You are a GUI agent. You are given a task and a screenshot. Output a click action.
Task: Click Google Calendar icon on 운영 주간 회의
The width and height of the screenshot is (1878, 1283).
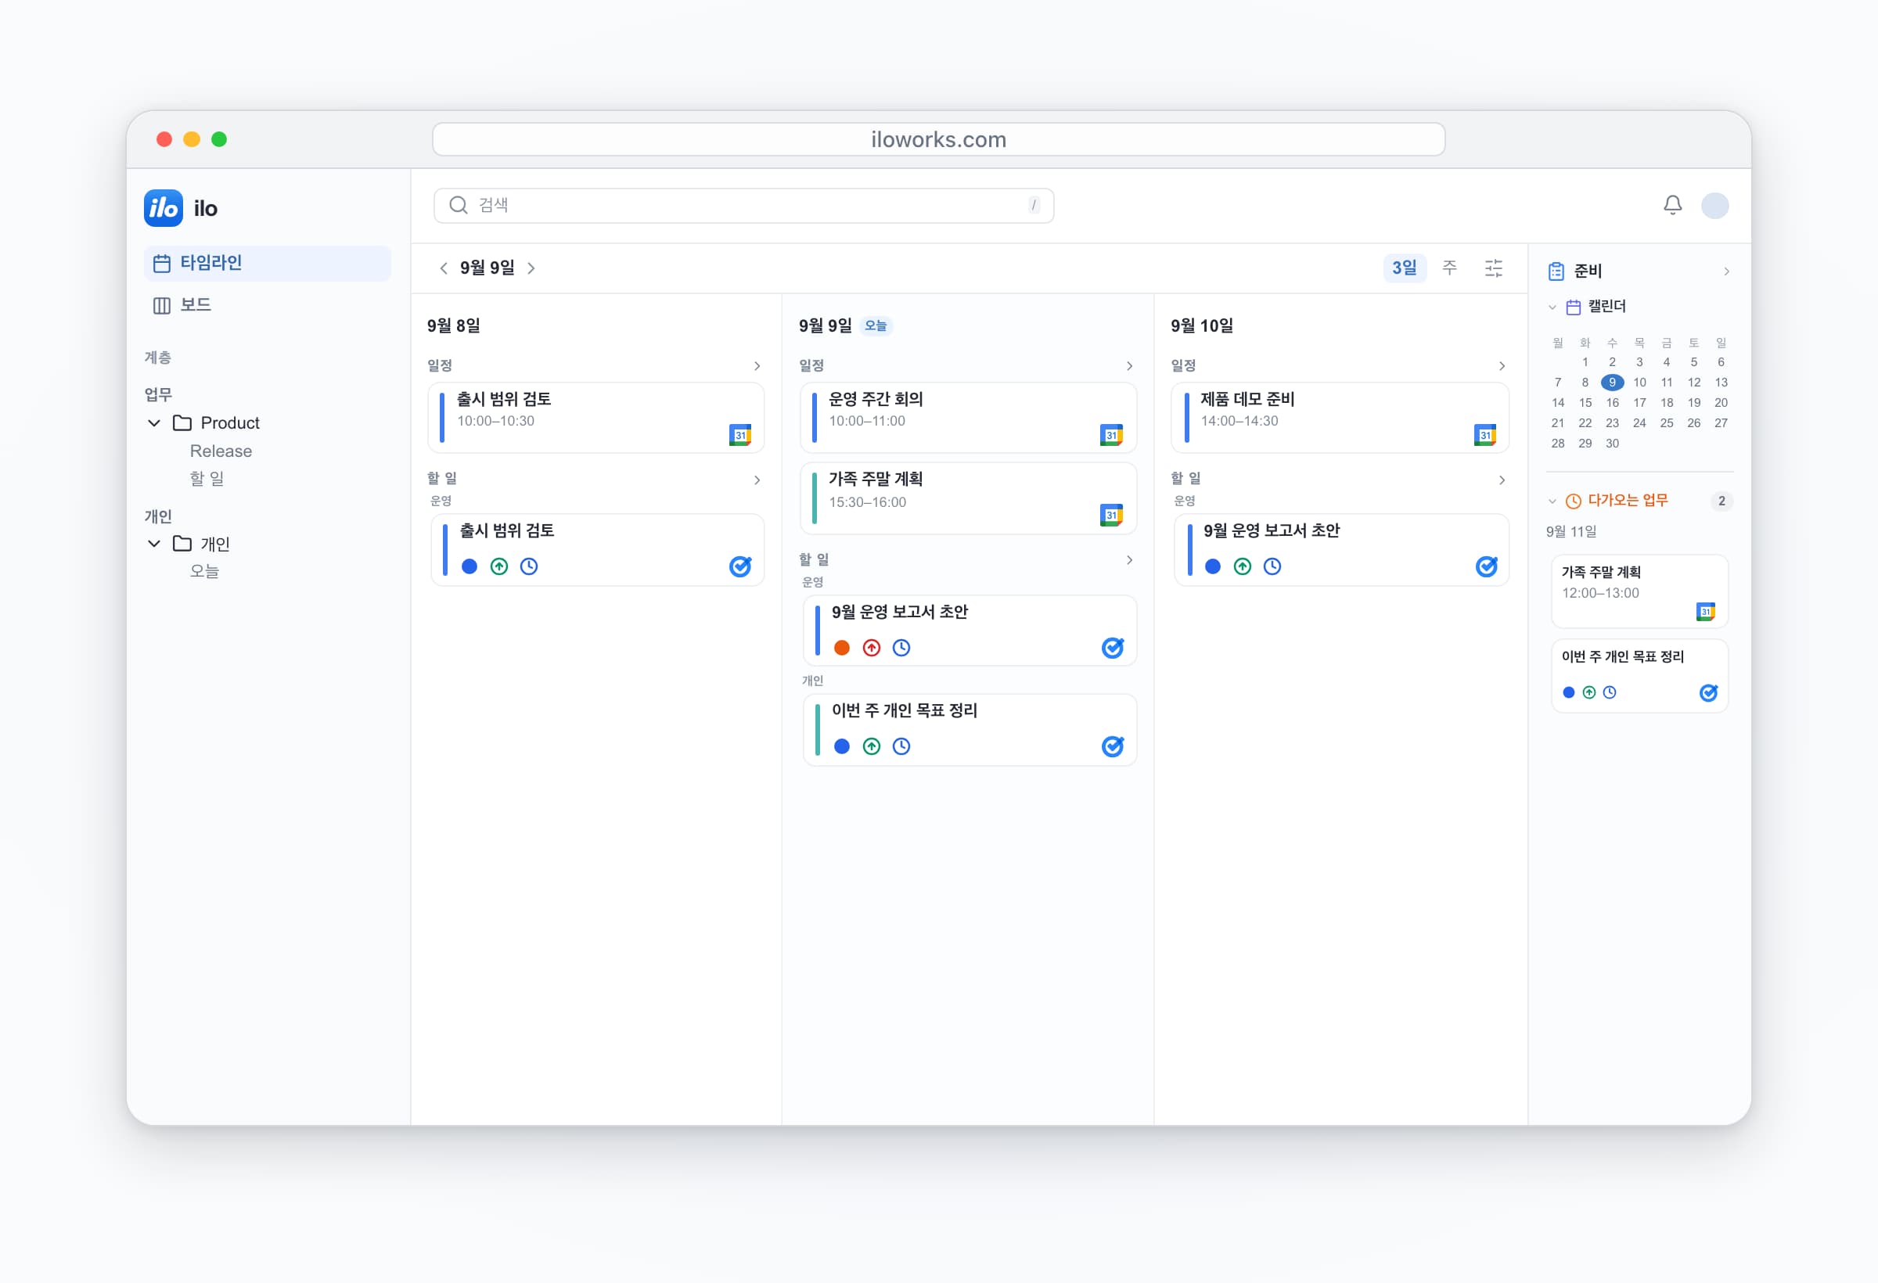point(1112,435)
